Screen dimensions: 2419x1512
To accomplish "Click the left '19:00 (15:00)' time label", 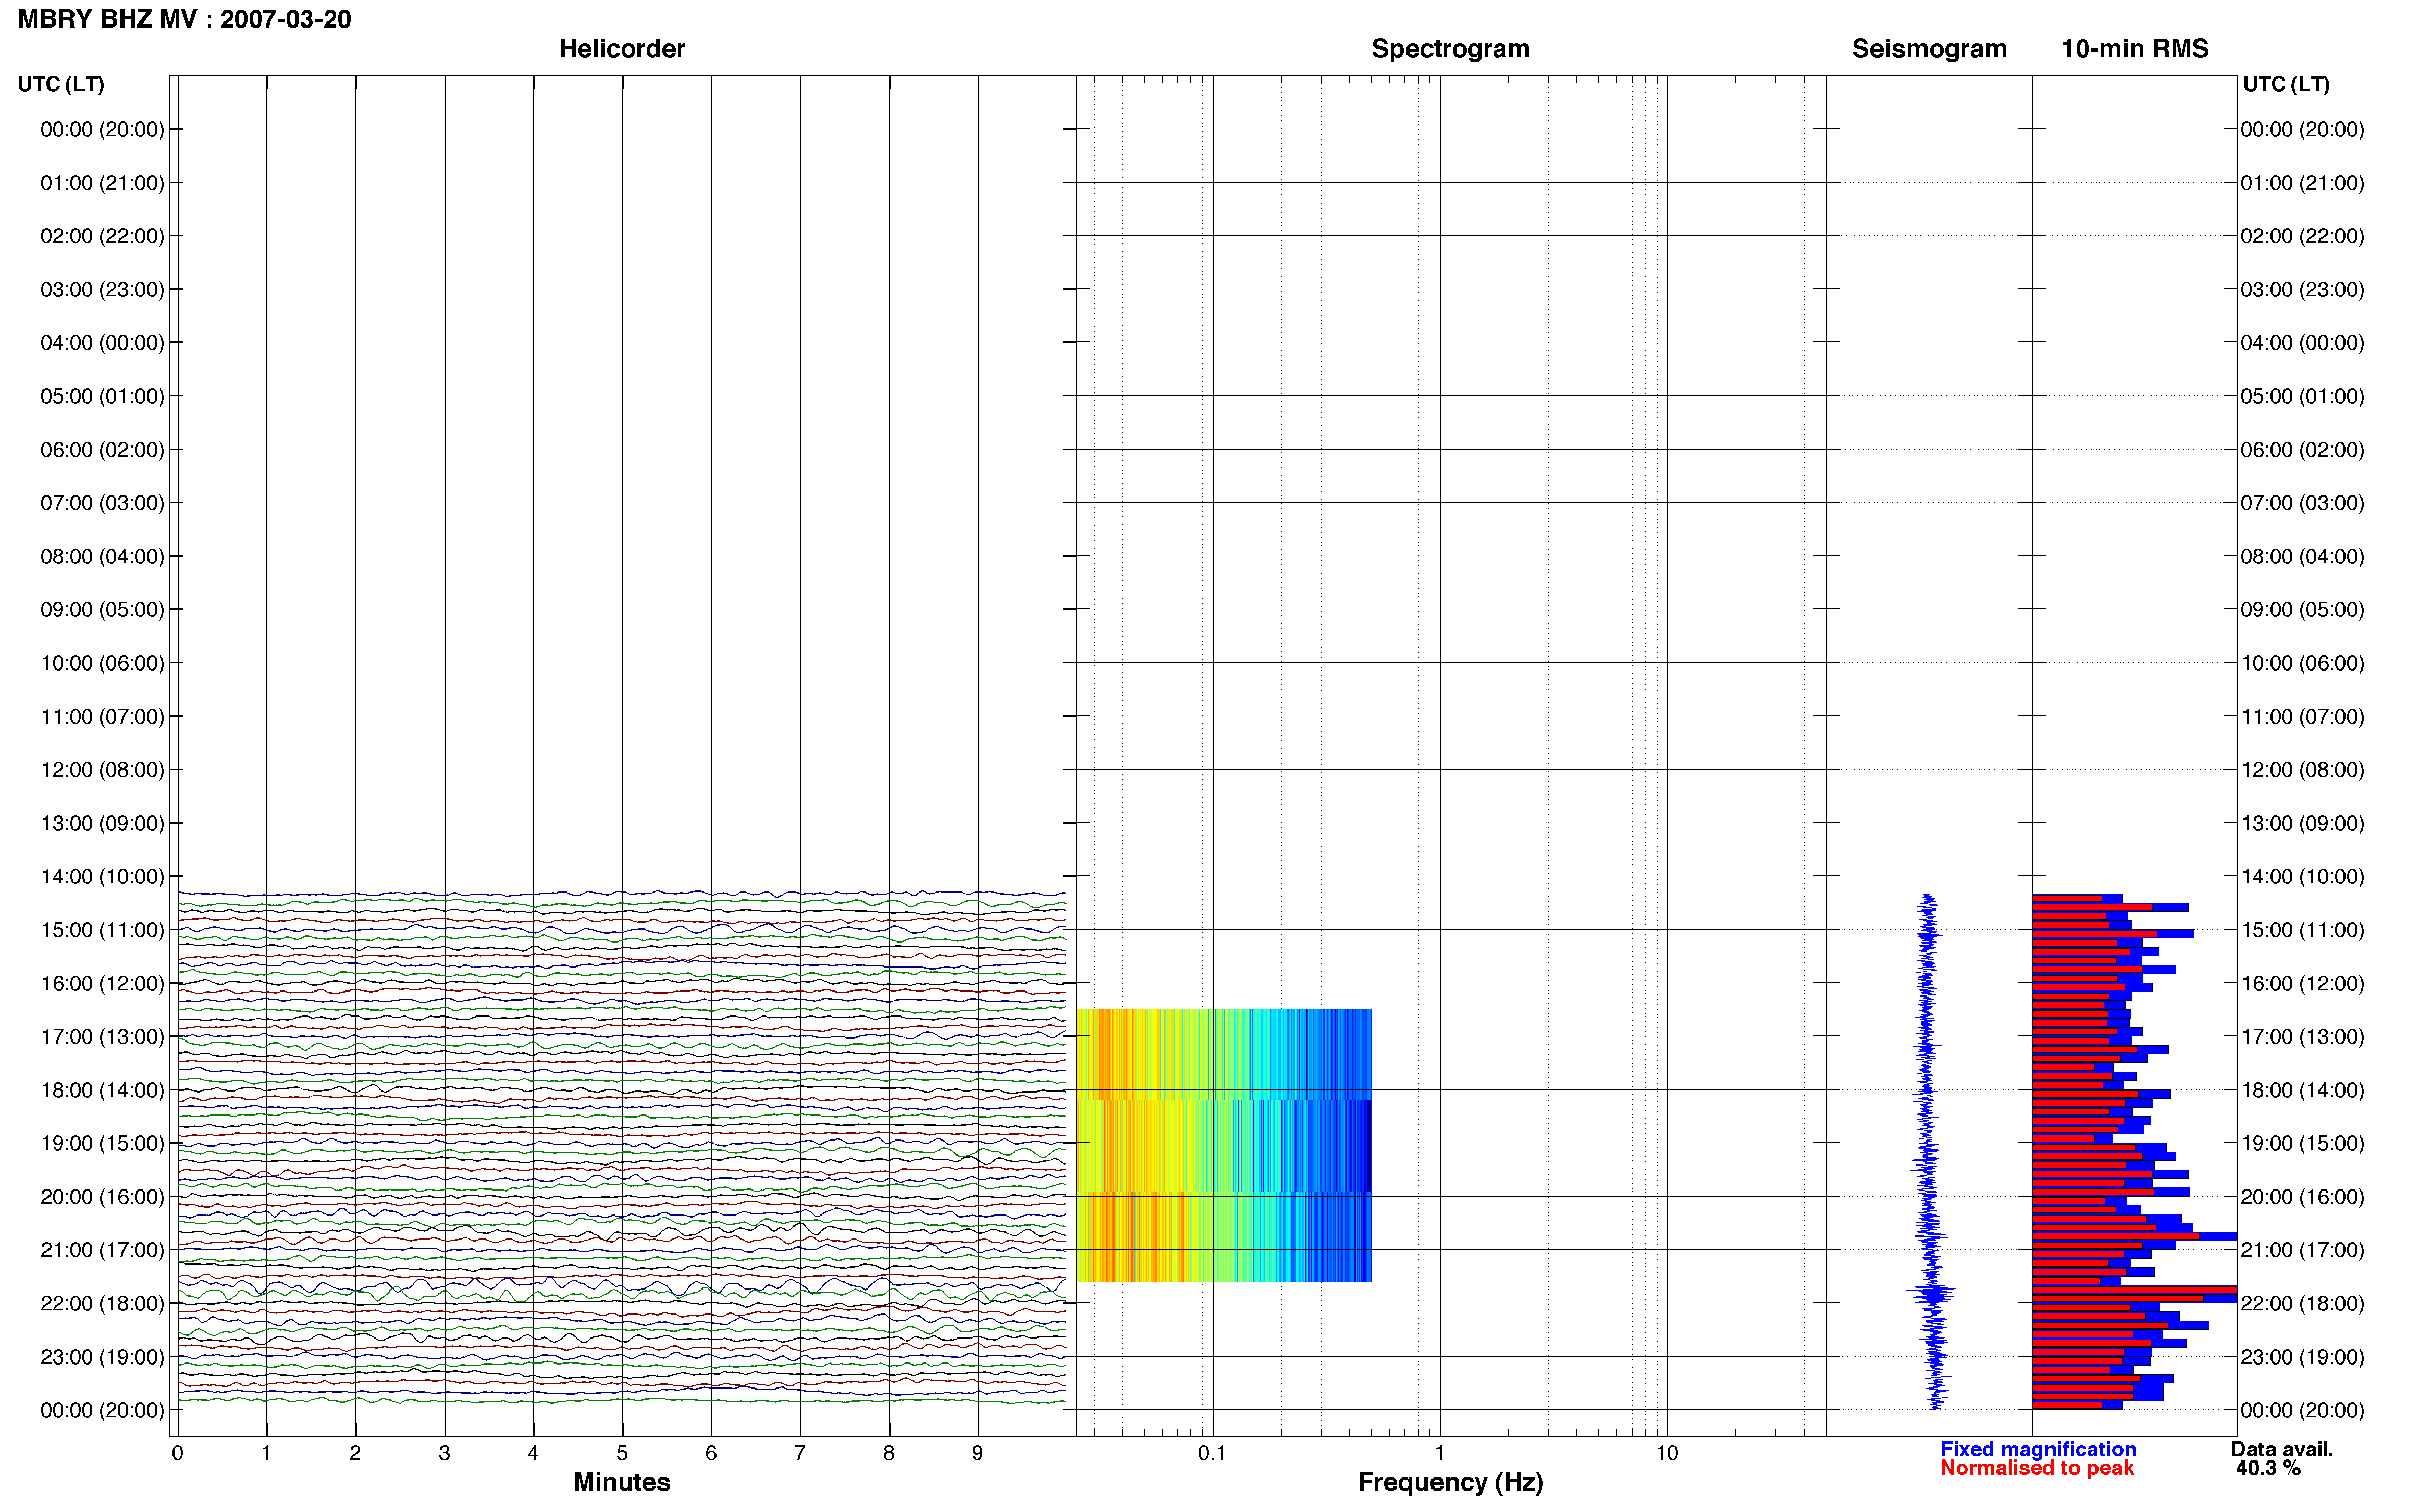I will (103, 1143).
